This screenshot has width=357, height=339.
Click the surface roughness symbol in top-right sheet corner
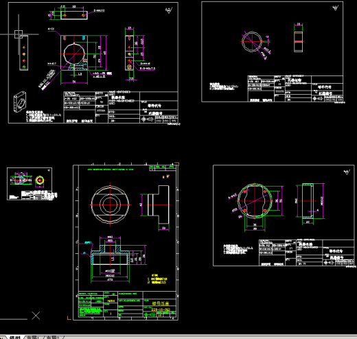tap(336, 8)
